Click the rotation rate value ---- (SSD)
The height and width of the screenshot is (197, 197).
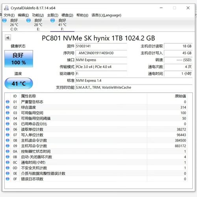point(178,60)
